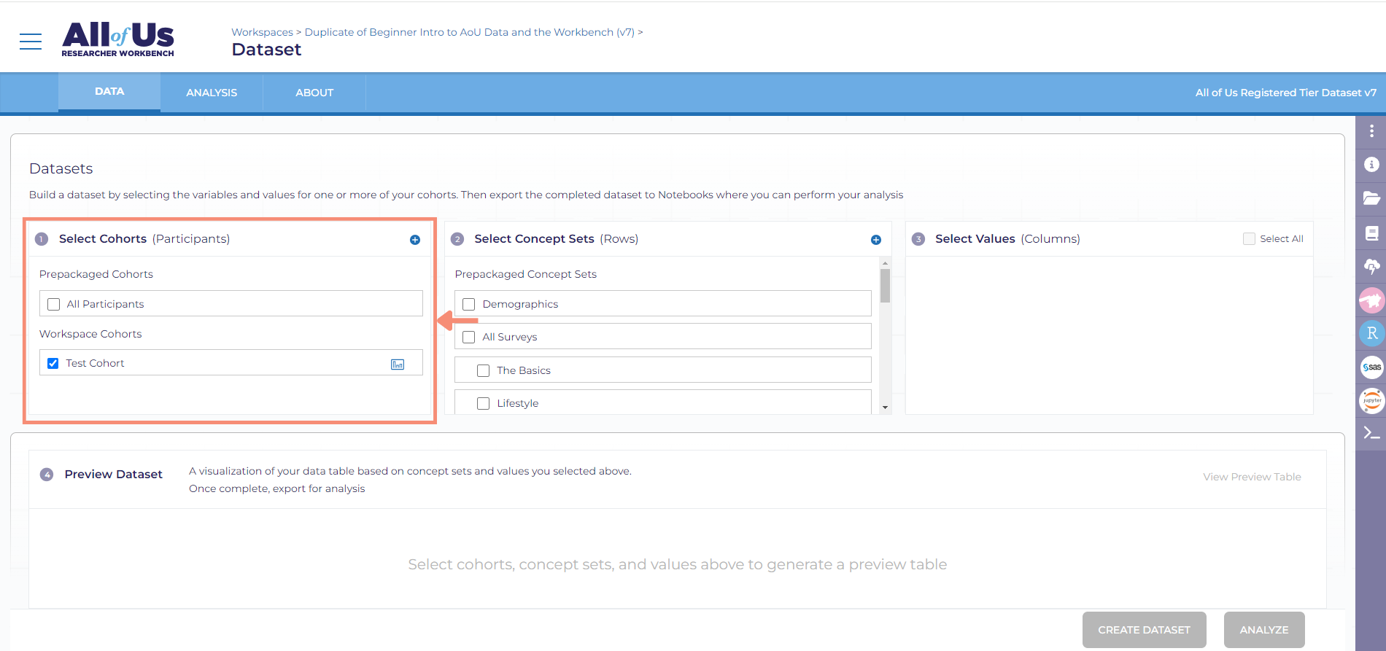Click the 'Workspace Cohorts' label
This screenshot has width=1386, height=651.
tap(90, 334)
